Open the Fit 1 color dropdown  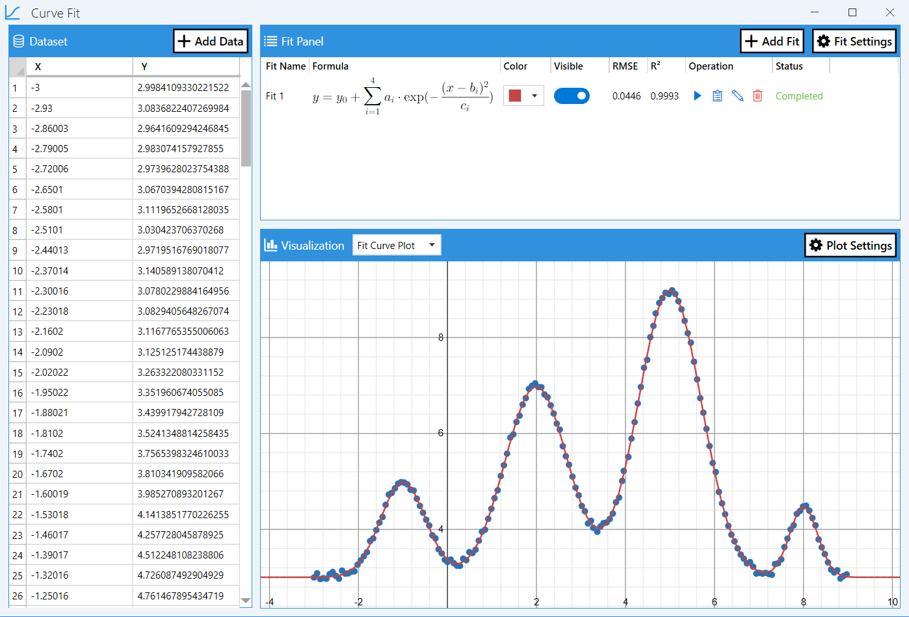(x=533, y=95)
